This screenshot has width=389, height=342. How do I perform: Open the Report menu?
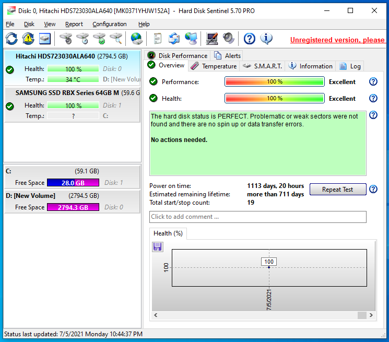click(x=74, y=24)
